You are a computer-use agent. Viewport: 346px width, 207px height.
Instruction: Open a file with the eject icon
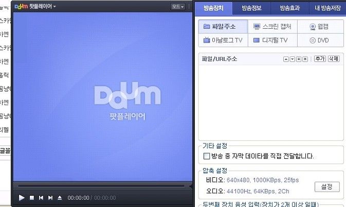tap(60, 198)
